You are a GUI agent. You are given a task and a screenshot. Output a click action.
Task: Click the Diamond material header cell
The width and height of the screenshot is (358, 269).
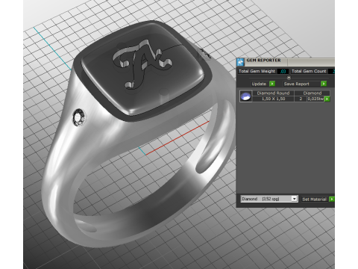click(x=313, y=93)
